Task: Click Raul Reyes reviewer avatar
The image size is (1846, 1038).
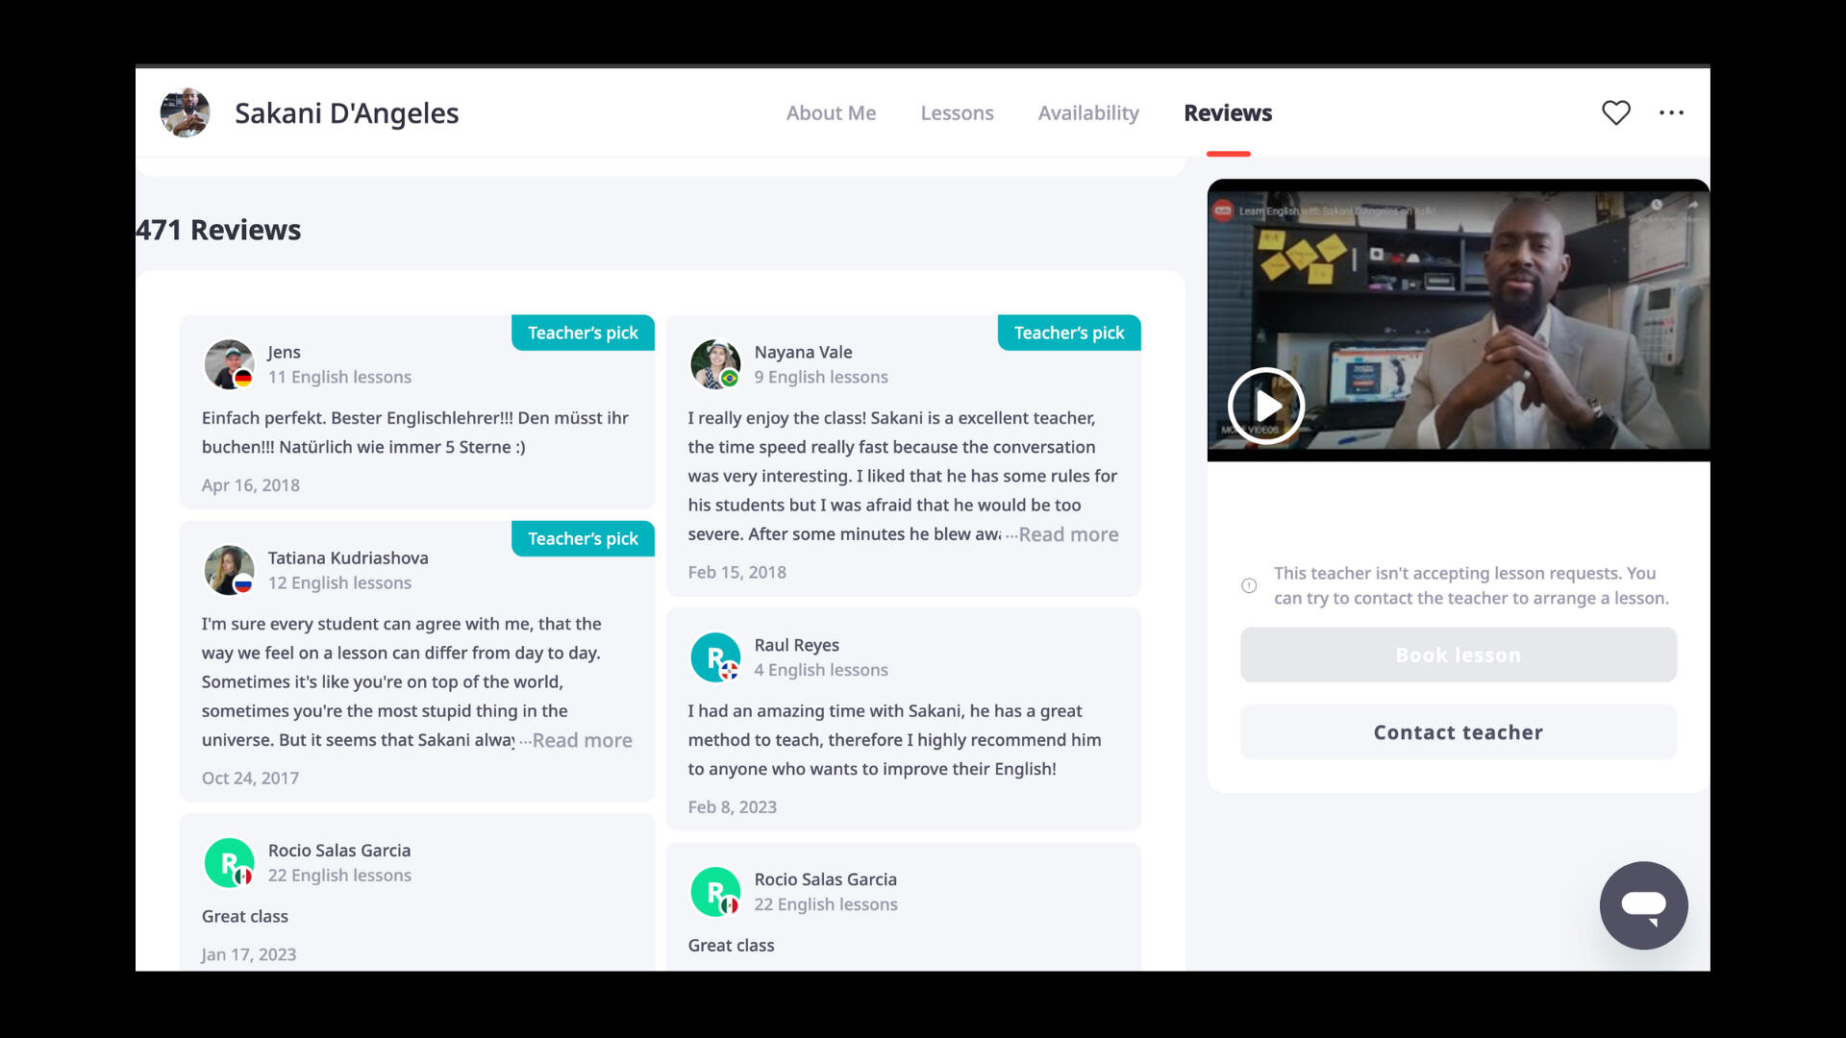Action: coord(715,657)
